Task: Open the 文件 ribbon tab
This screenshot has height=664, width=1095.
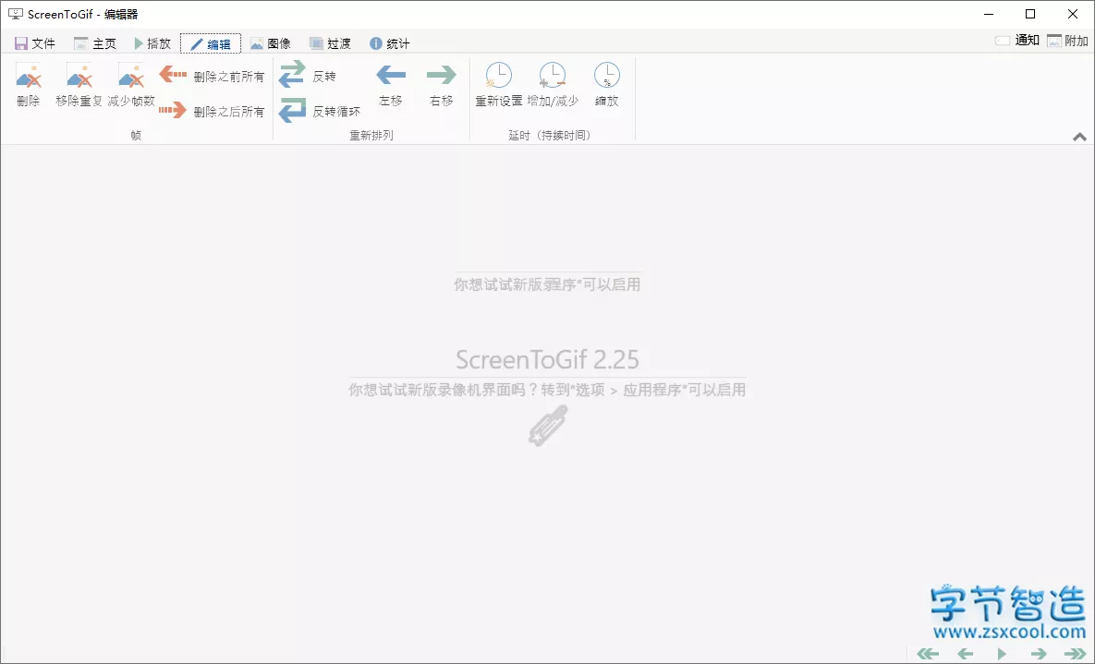Action: (x=34, y=43)
